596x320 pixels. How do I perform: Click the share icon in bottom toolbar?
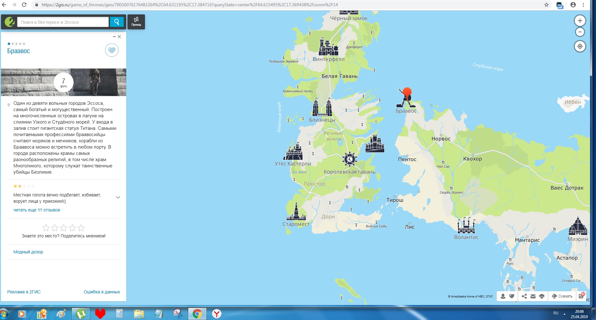[524, 296]
